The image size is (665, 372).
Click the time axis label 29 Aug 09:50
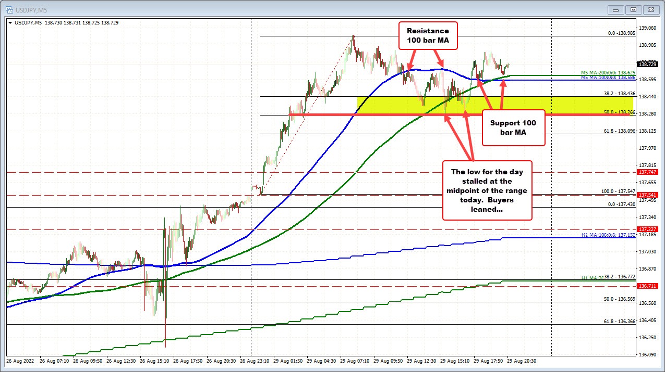point(389,360)
